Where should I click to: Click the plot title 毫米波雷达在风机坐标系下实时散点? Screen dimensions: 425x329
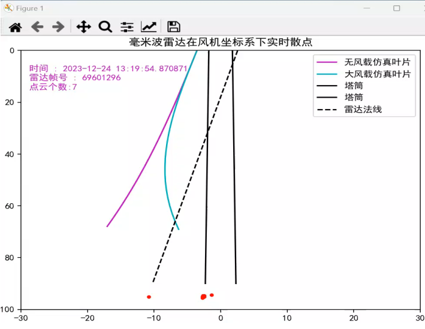click(221, 42)
